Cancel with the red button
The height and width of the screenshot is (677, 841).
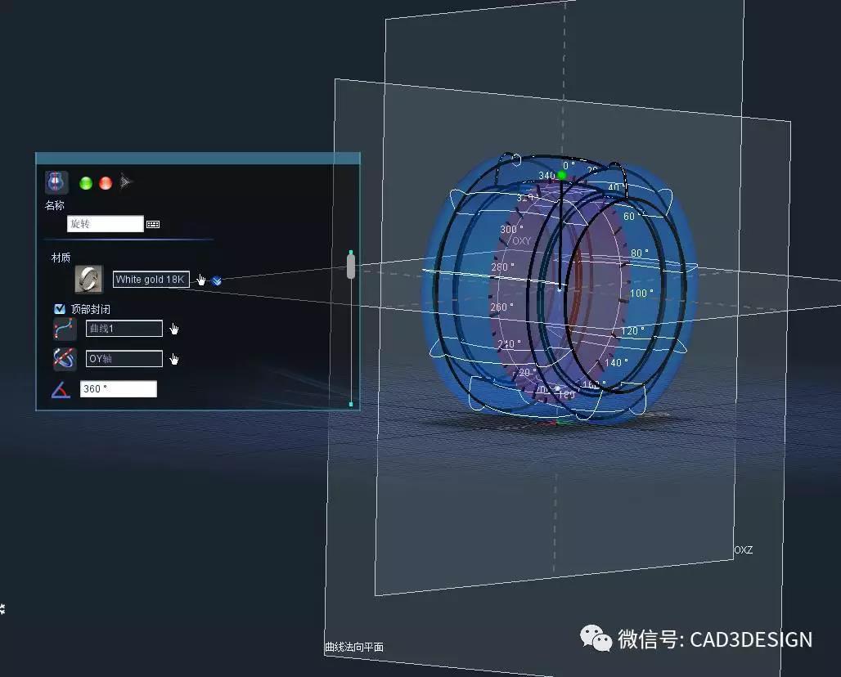[106, 182]
